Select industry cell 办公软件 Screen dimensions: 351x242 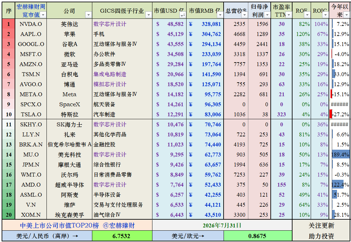coord(122,54)
